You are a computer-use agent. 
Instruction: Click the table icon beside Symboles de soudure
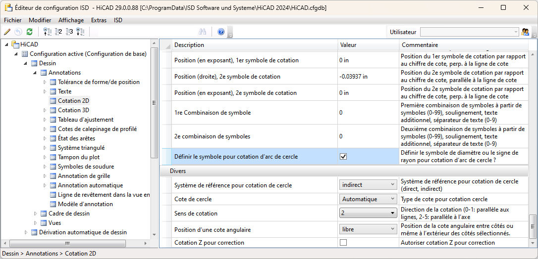[x=53, y=167]
